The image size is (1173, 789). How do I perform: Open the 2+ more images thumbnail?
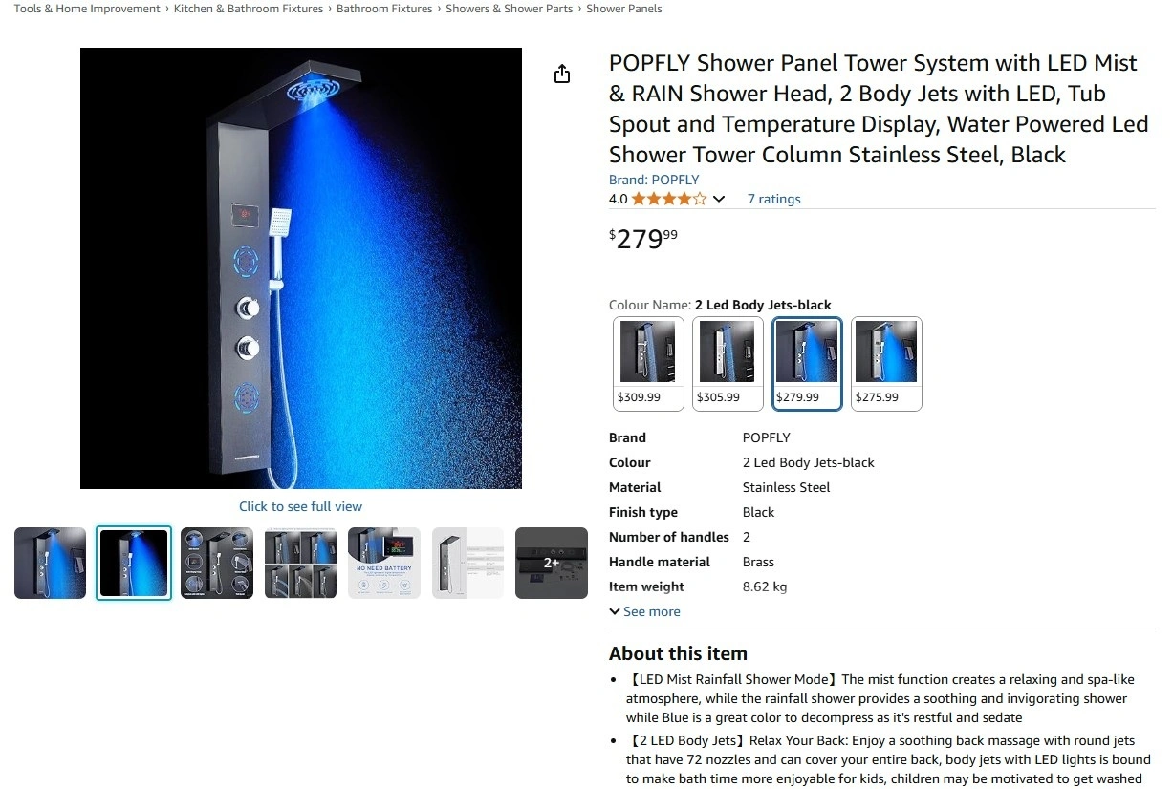[552, 563]
